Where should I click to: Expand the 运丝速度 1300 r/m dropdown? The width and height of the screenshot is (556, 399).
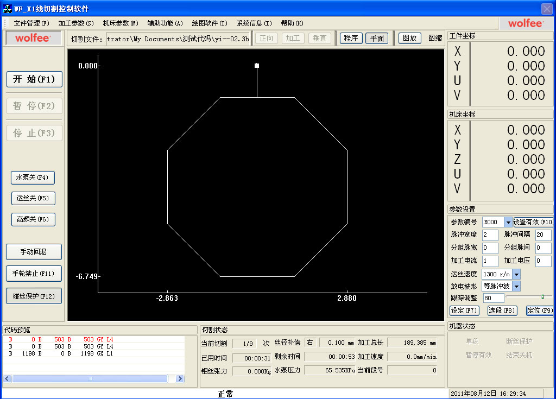pyautogui.click(x=516, y=275)
